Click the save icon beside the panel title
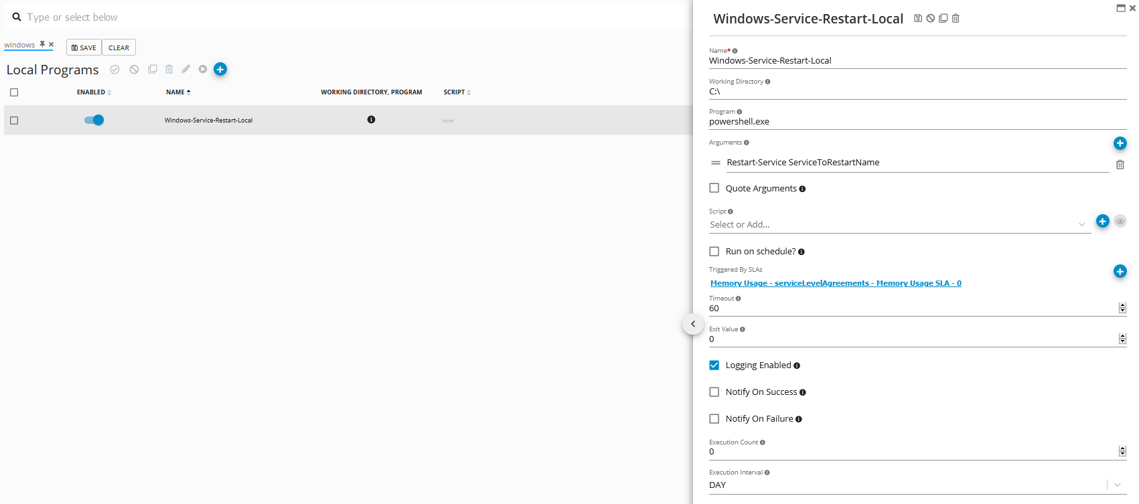 tap(918, 19)
